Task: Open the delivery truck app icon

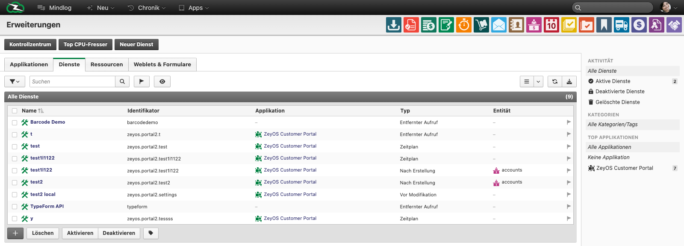Action: [x=622, y=25]
